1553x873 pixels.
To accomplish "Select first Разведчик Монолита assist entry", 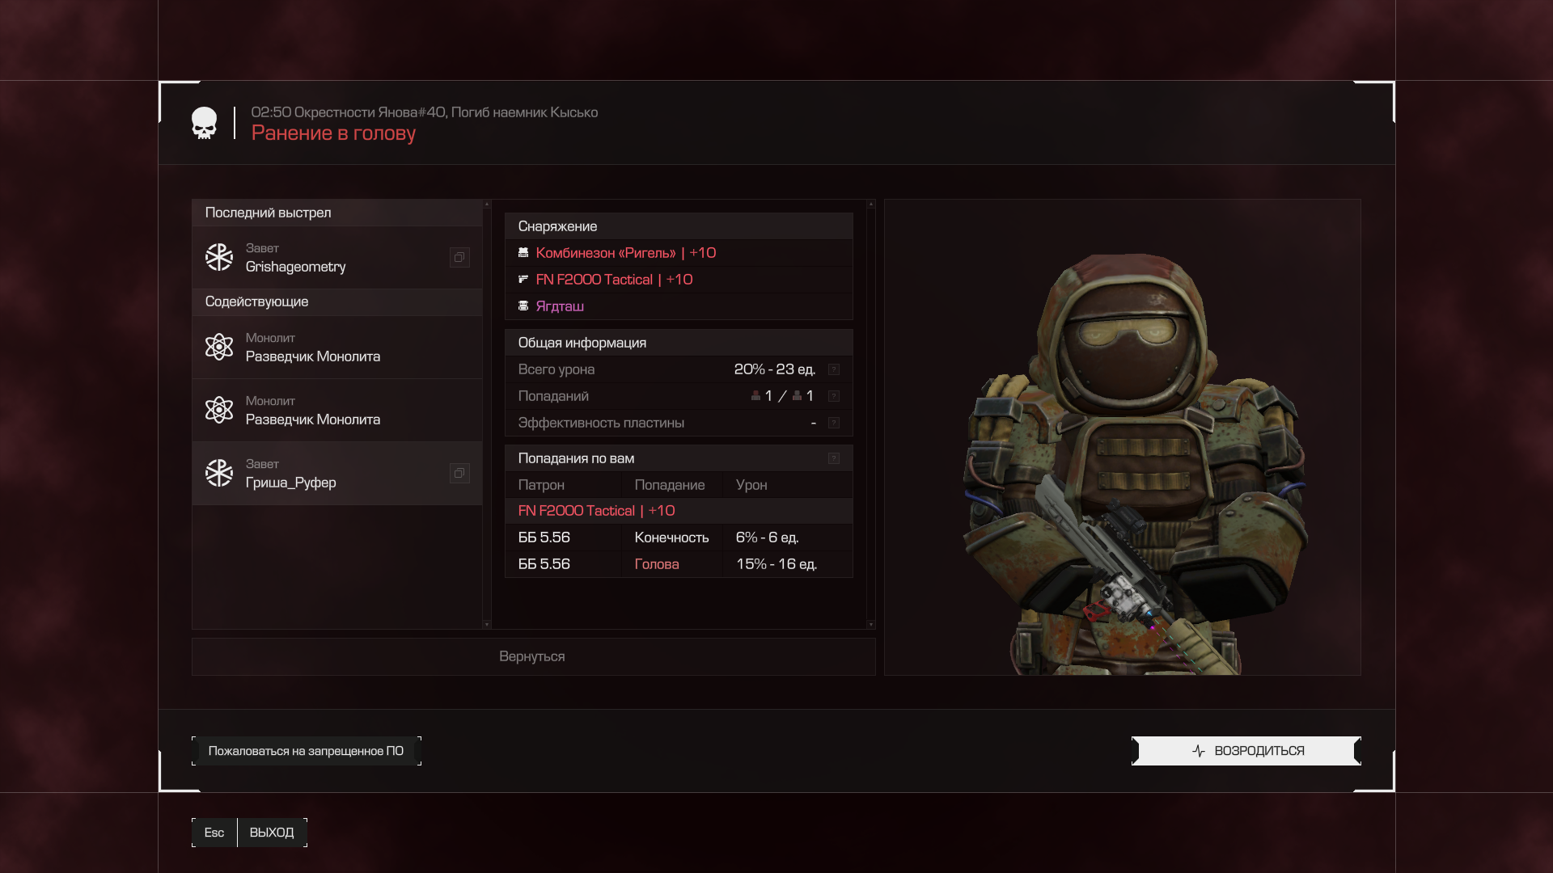I will click(337, 347).
